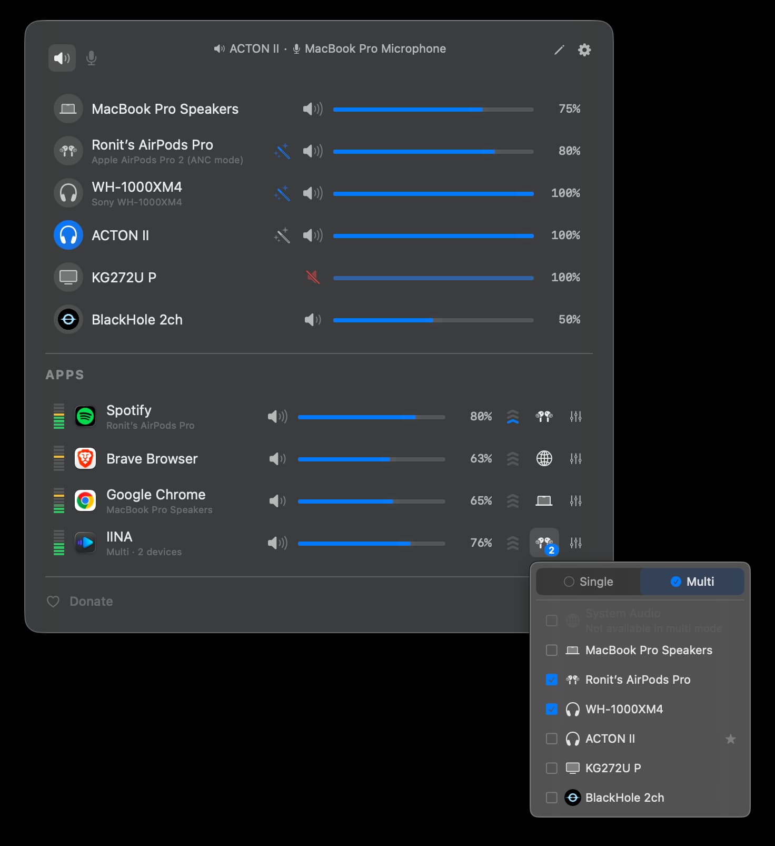The height and width of the screenshot is (846, 775).
Task: Select MacBook Pro Speakers device icon
Action: click(x=68, y=109)
